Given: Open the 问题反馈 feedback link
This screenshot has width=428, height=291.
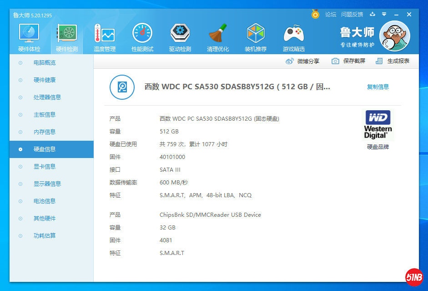Looking at the screenshot, I should pyautogui.click(x=352, y=15).
